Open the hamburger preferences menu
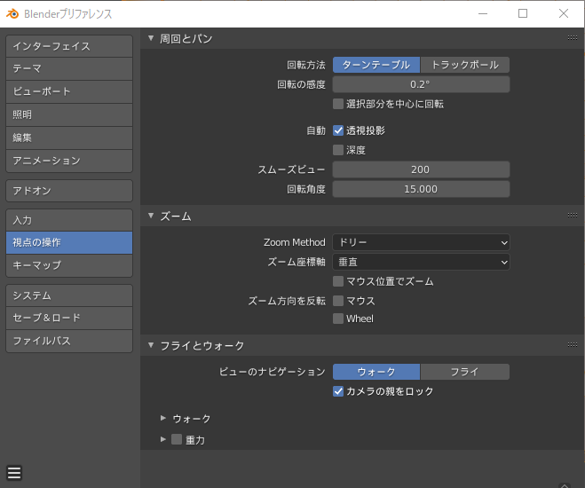This screenshot has width=585, height=488. (14, 473)
